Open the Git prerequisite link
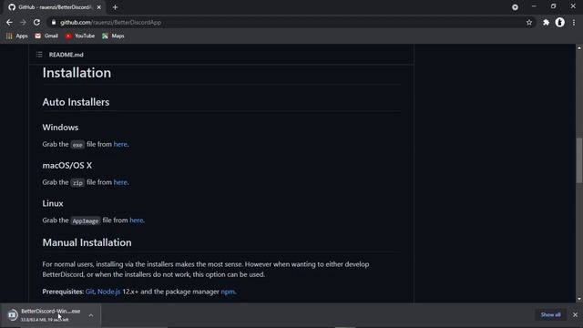This screenshot has width=583, height=328. pos(89,292)
